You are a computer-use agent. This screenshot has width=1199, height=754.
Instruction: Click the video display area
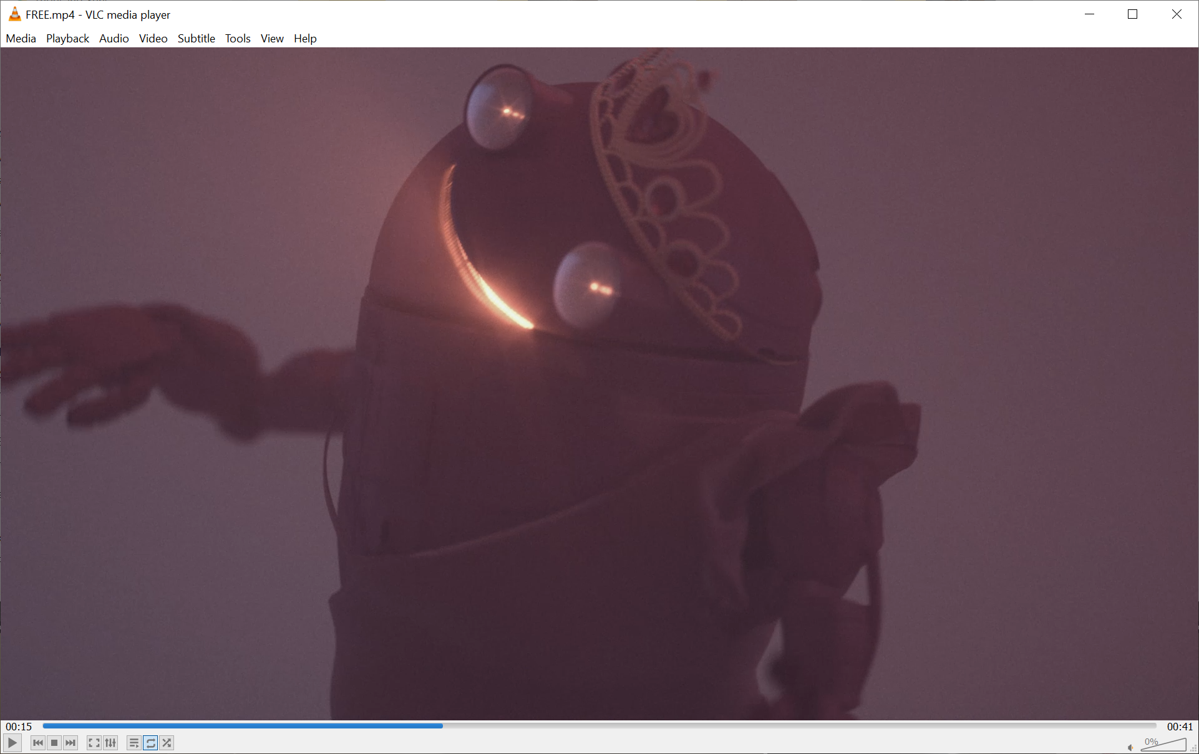click(599, 384)
